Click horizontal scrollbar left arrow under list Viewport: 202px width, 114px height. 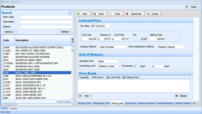[2, 105]
